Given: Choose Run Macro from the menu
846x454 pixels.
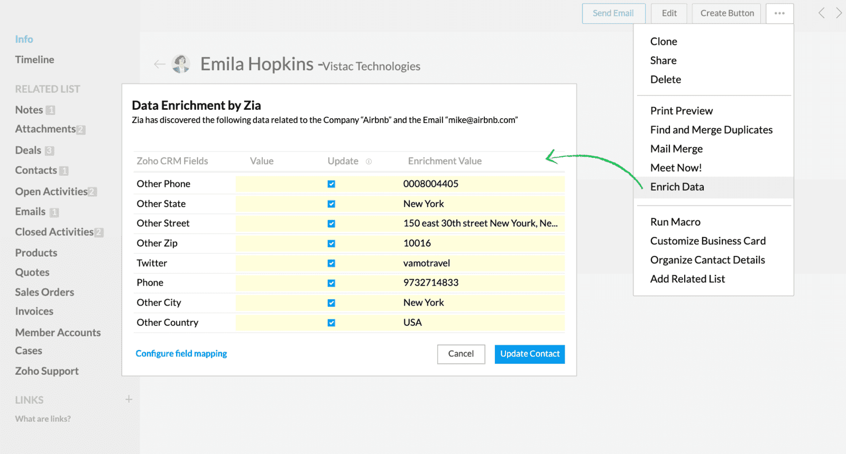Looking at the screenshot, I should pos(675,222).
